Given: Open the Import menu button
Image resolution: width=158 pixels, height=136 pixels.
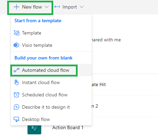Looking at the screenshot, I should pos(69,7).
